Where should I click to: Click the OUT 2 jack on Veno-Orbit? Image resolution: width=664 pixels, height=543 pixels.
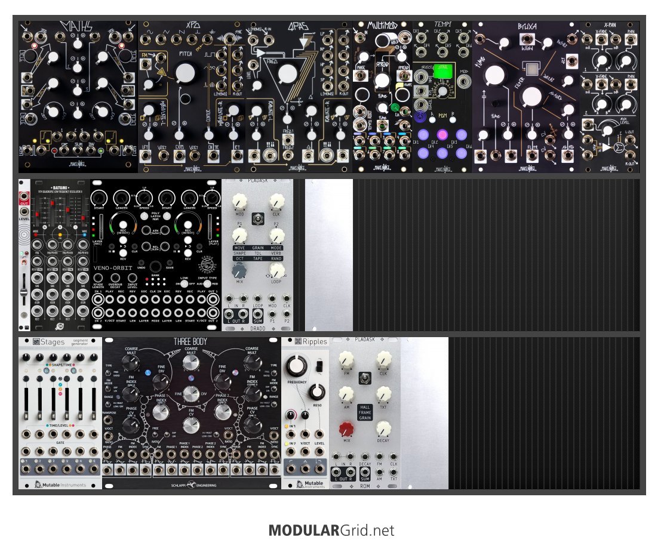[213, 313]
